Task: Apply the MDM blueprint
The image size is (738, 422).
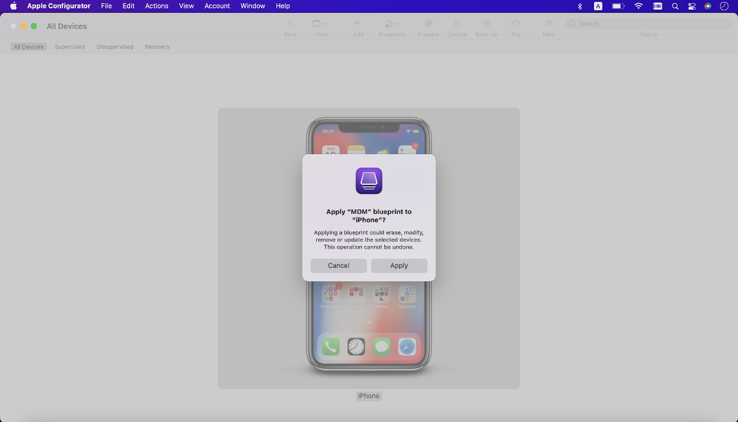Action: pos(399,265)
